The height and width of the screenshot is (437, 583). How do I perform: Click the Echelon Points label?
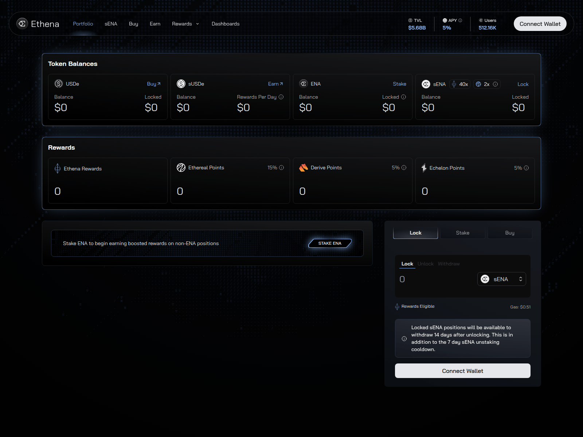(447, 168)
